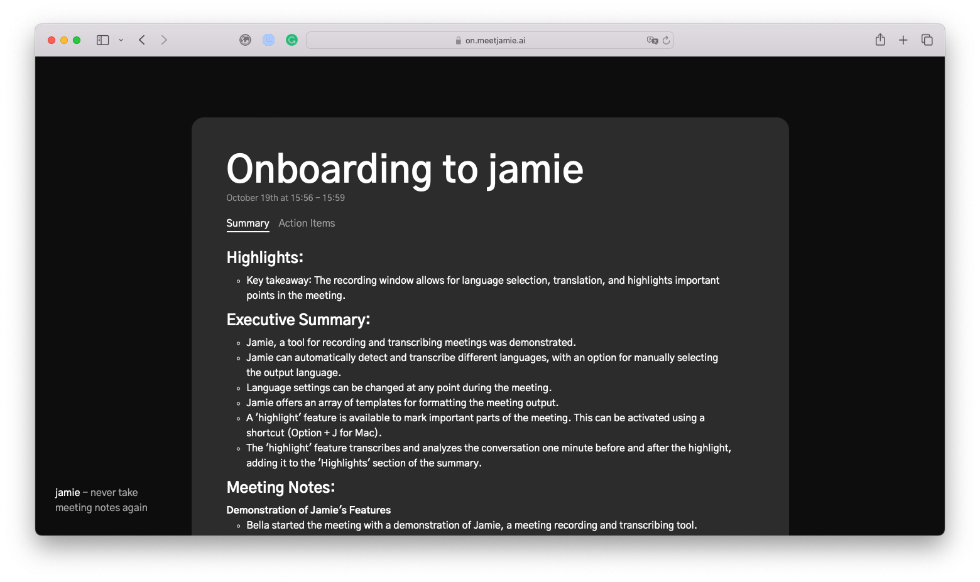Click the "Bella started the meeting" bullet

tap(472, 525)
